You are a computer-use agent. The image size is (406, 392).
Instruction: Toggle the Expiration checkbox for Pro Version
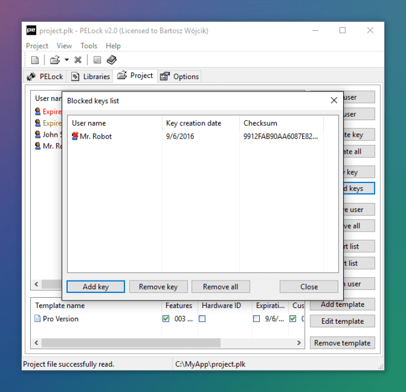coord(257,318)
